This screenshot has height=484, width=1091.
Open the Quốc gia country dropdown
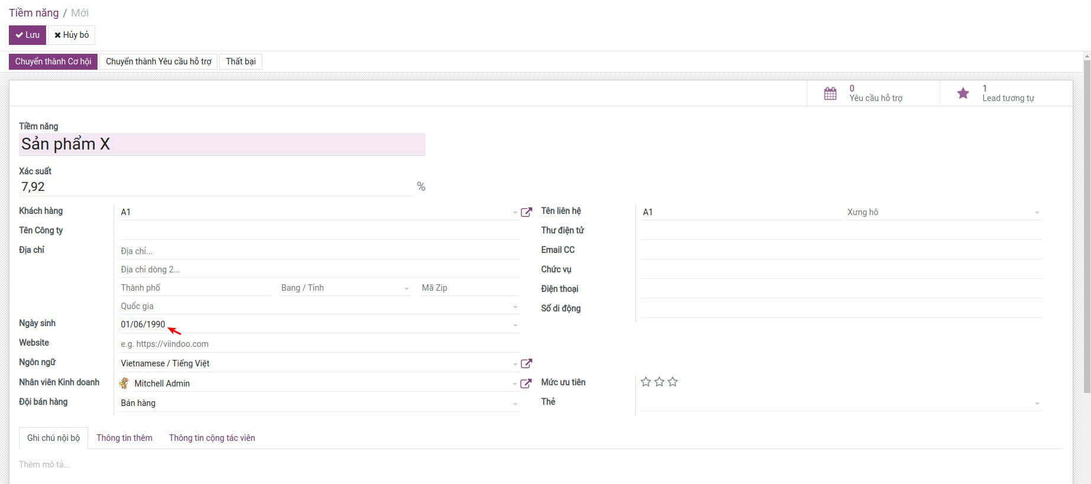[515, 307]
